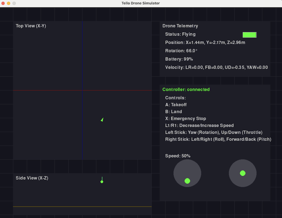Click the yellow ground line in Side View
Image resolution: width=282 pixels, height=218 pixels.
(x=82, y=207)
